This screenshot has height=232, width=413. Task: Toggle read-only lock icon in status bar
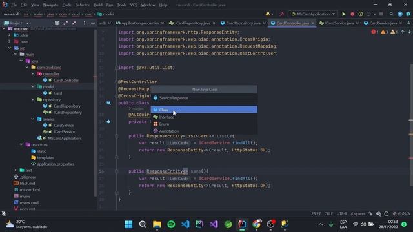[370, 213]
